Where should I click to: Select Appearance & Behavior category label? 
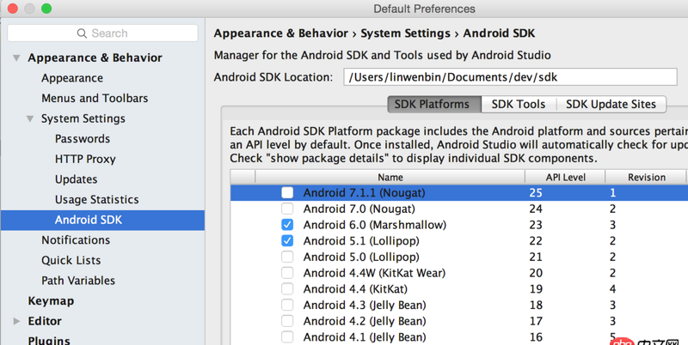(x=95, y=57)
